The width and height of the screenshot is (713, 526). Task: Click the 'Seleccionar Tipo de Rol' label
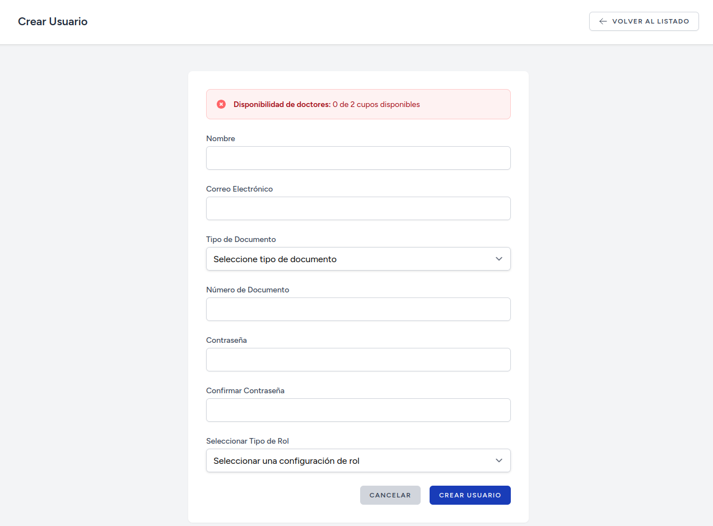pyautogui.click(x=247, y=441)
